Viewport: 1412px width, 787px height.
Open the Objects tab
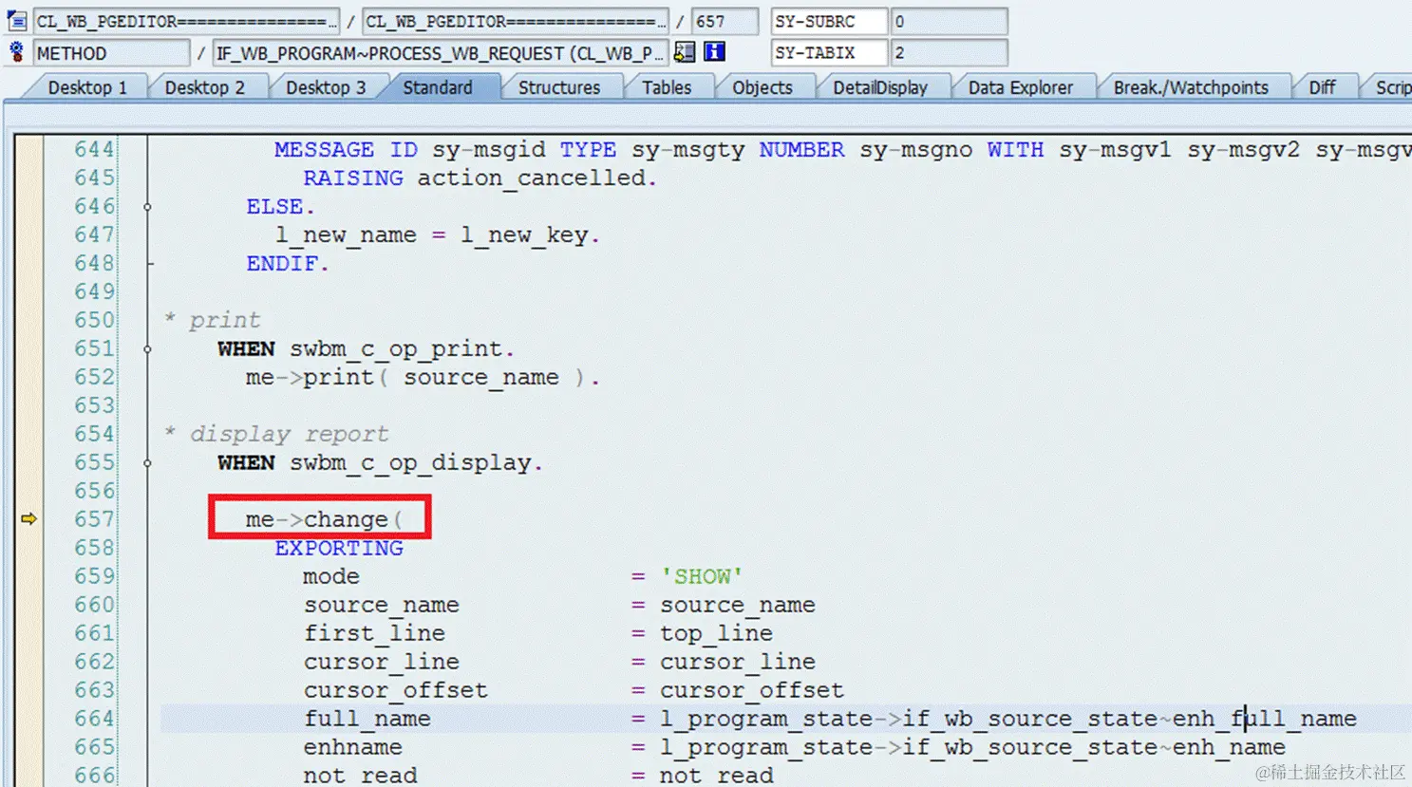click(x=762, y=87)
